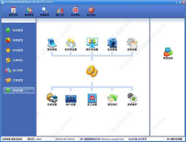Click 退出系统 power icon
This screenshot has height=142, width=186.
(x=91, y=11)
